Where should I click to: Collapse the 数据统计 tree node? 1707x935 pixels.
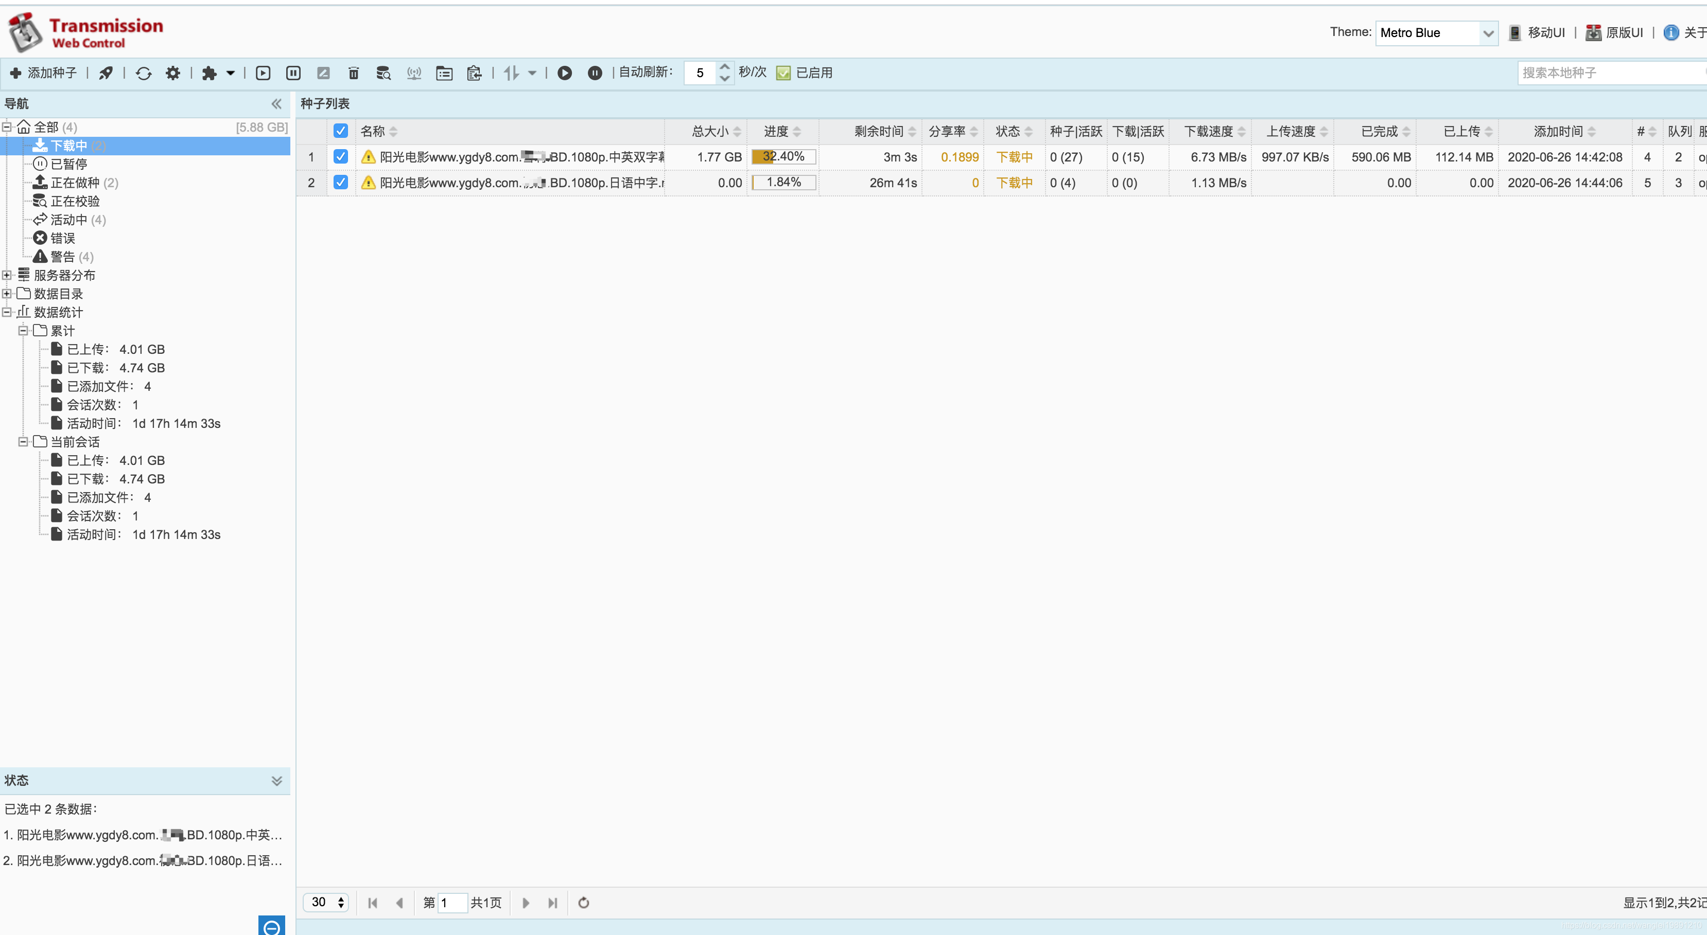tap(7, 312)
